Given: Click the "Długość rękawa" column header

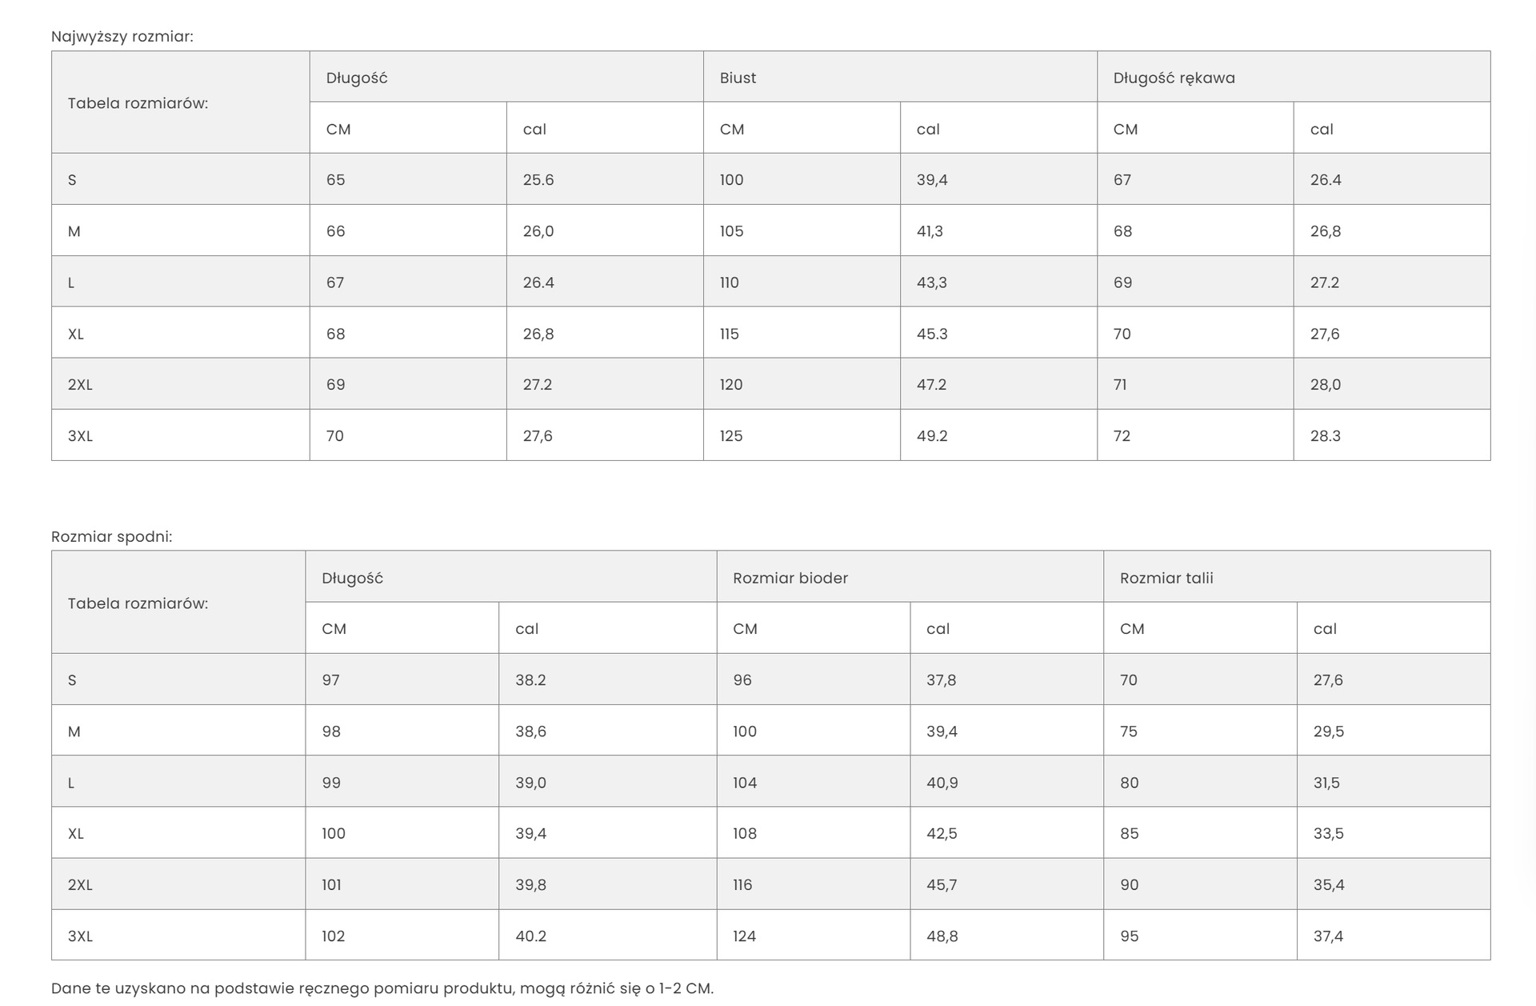Looking at the screenshot, I should tap(1174, 78).
